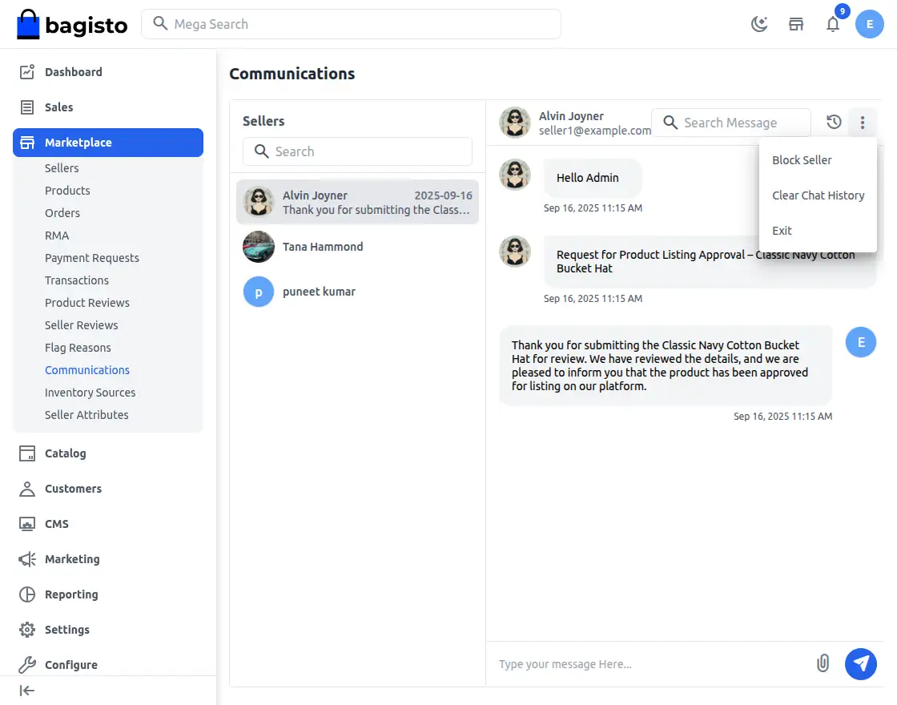This screenshot has width=897, height=705.
Task: Click the chat history clock icon
Action: point(834,123)
